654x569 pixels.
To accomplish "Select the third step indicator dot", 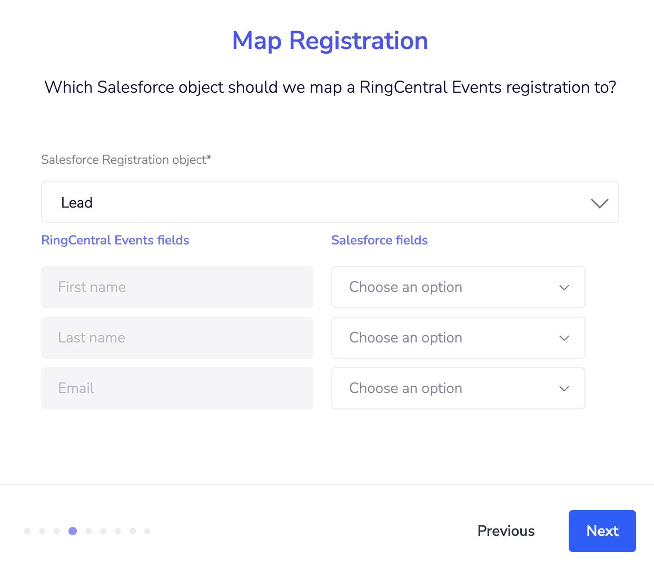I will click(57, 531).
